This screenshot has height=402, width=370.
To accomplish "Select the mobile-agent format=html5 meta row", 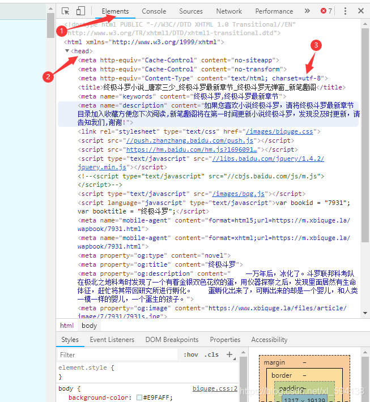I will pyautogui.click(x=214, y=225).
